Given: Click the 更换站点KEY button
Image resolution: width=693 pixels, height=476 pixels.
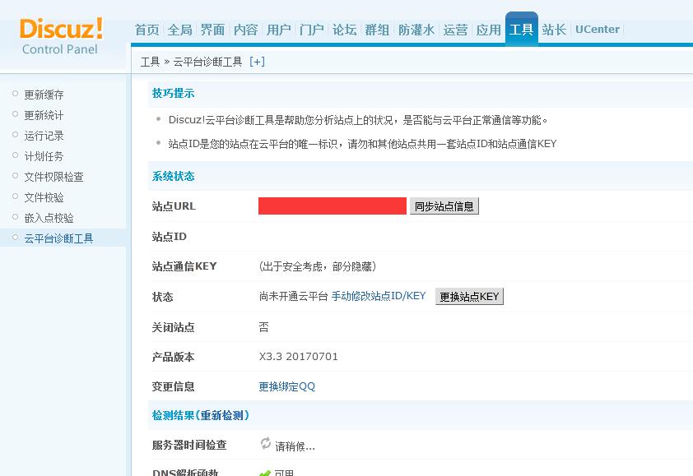Looking at the screenshot, I should point(469,296).
